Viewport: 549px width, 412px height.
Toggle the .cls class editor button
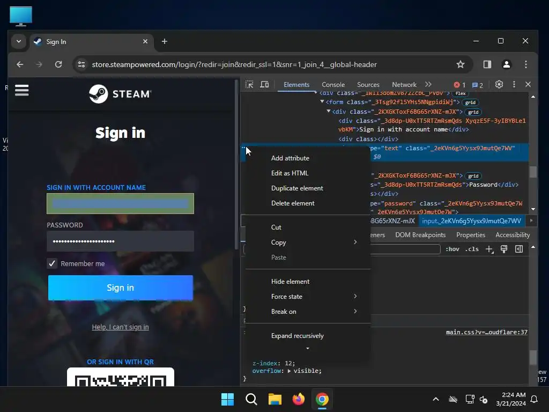coord(472,249)
